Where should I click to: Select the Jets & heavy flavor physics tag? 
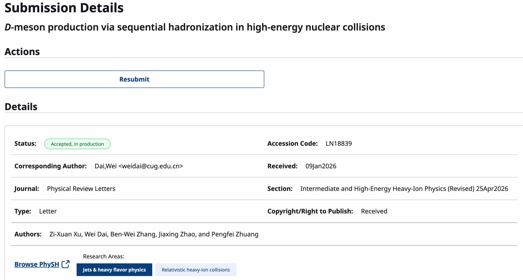(114, 270)
